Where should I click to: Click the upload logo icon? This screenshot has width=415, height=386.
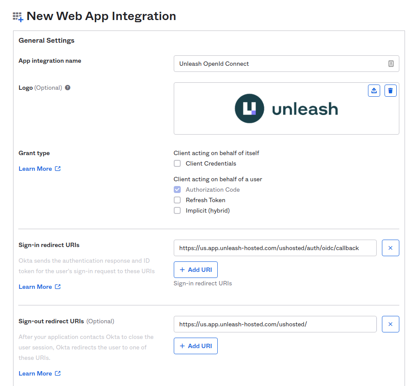[374, 91]
